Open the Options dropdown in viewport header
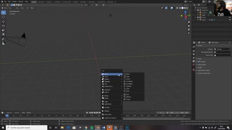 coord(187,5)
